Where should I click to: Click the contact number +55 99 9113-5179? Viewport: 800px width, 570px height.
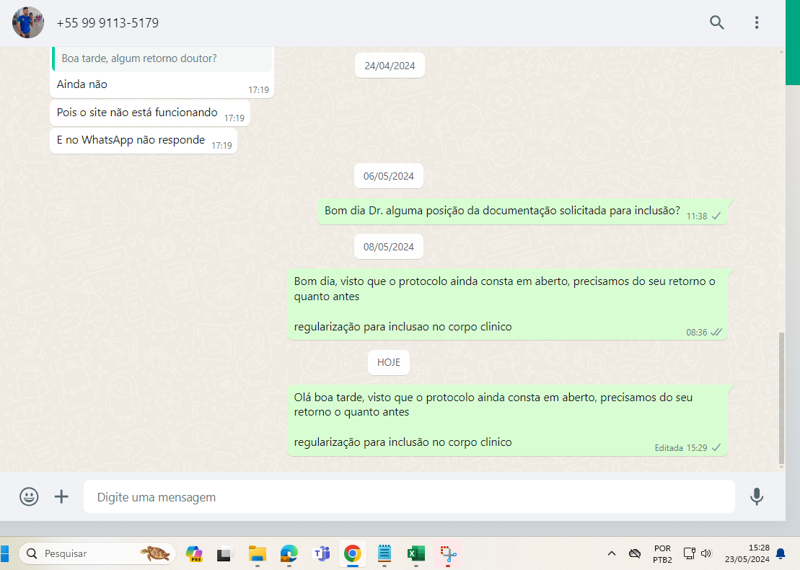[x=107, y=23]
